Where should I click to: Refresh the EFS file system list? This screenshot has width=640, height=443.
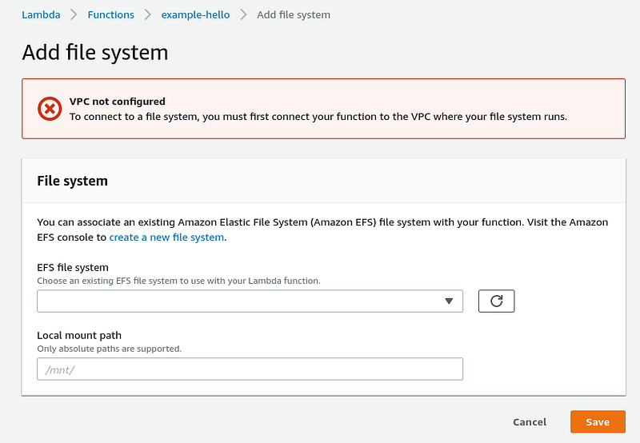[496, 301]
